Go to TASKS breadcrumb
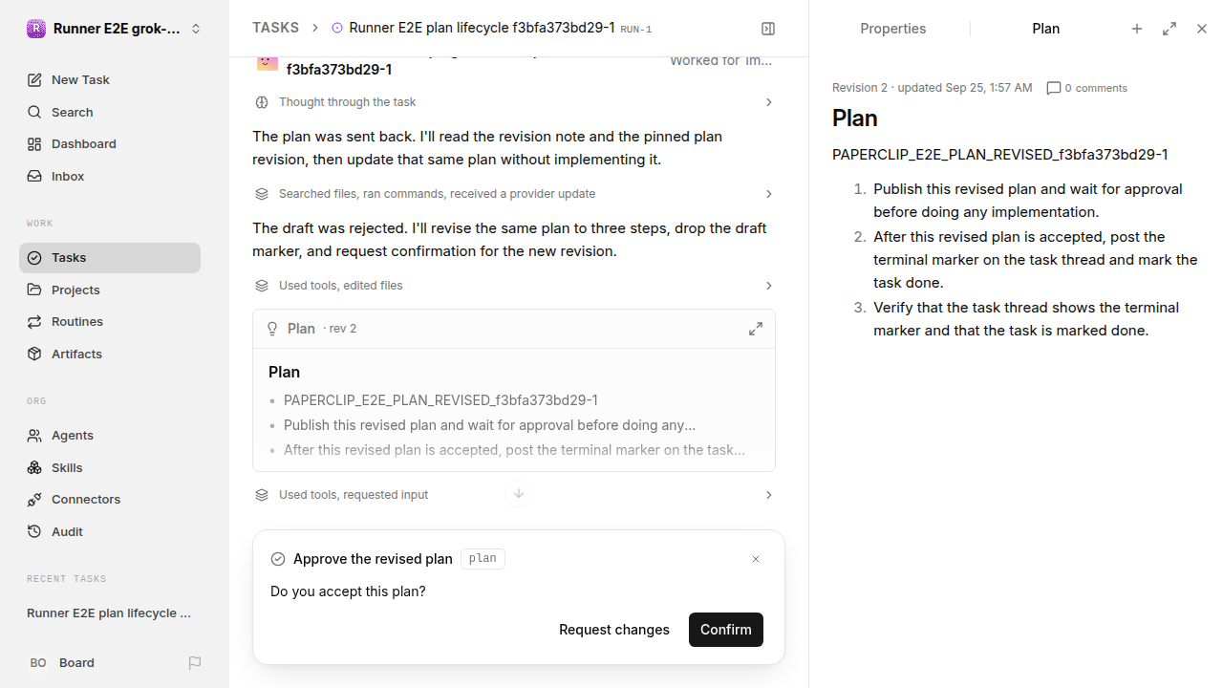 coord(275,28)
